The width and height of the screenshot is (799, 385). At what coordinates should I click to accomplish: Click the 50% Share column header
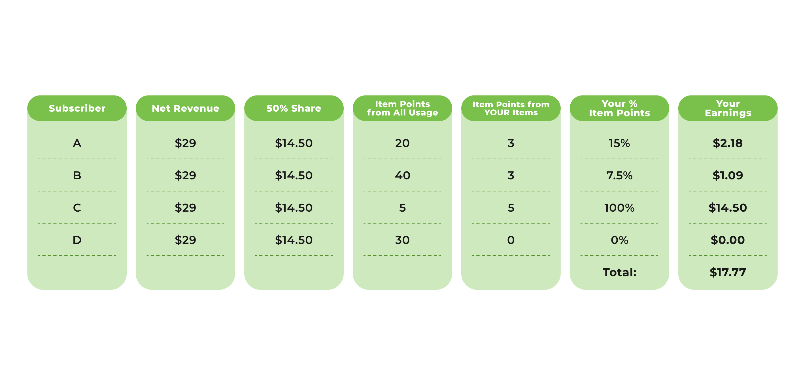pos(294,108)
